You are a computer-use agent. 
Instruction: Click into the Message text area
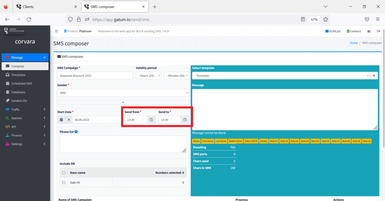285,109
